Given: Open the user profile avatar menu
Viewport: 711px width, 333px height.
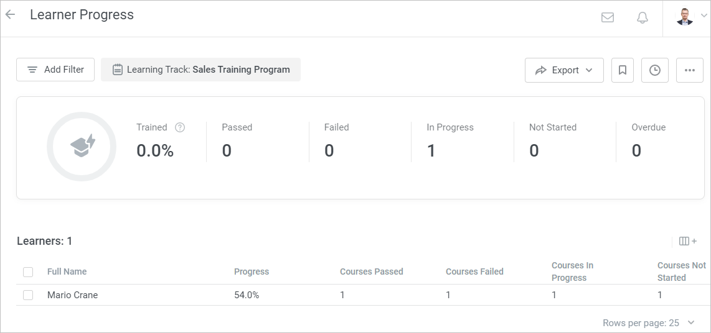Looking at the screenshot, I should tap(690, 16).
